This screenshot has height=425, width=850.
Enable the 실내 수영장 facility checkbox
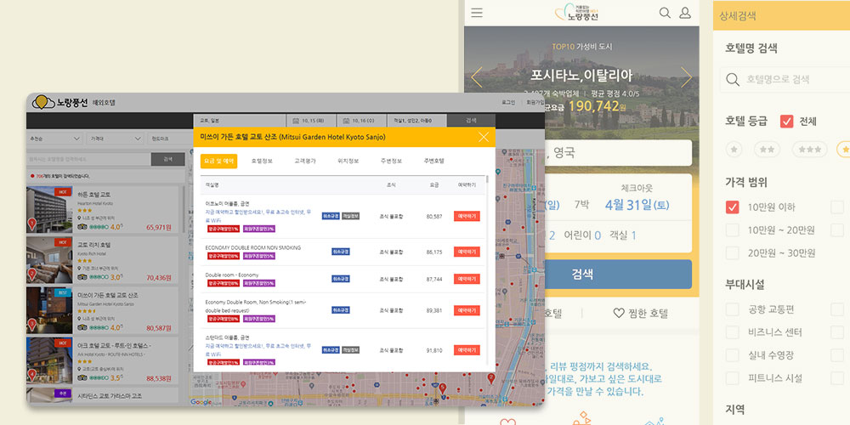[x=733, y=355]
